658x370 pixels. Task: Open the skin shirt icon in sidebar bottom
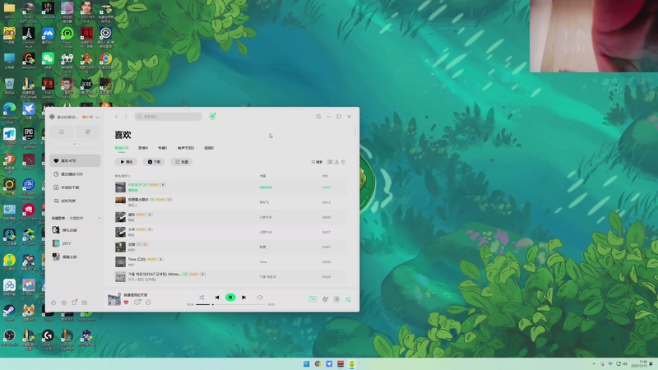(74, 303)
